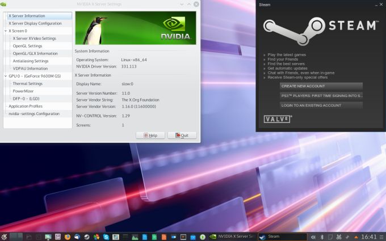This screenshot has width=386, height=241.
Task: Click the volume speaker tray icon
Action: [313, 237]
